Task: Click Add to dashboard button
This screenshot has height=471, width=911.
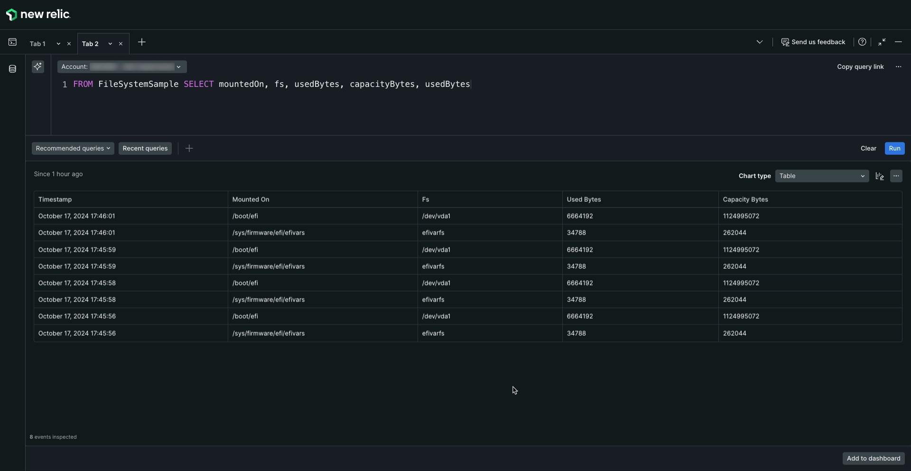Action: [x=873, y=458]
